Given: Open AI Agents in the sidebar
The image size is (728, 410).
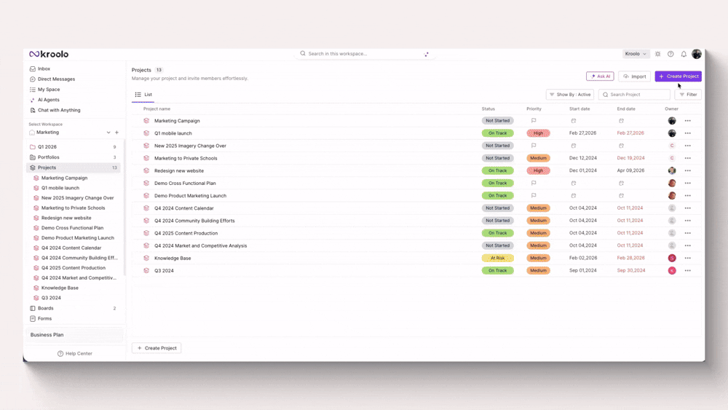Looking at the screenshot, I should pyautogui.click(x=48, y=100).
